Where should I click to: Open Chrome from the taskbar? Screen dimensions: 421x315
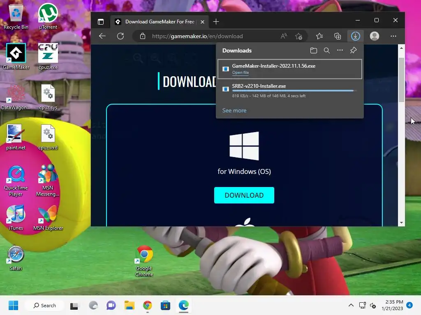tap(148, 305)
